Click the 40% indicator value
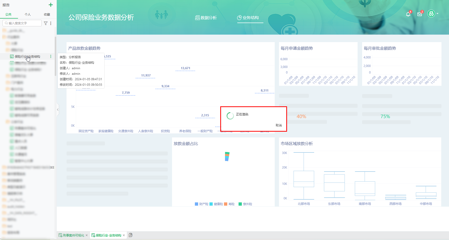 (x=301, y=116)
